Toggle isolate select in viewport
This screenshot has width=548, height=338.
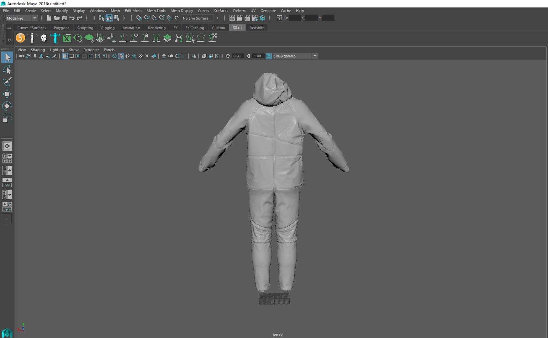[194, 56]
